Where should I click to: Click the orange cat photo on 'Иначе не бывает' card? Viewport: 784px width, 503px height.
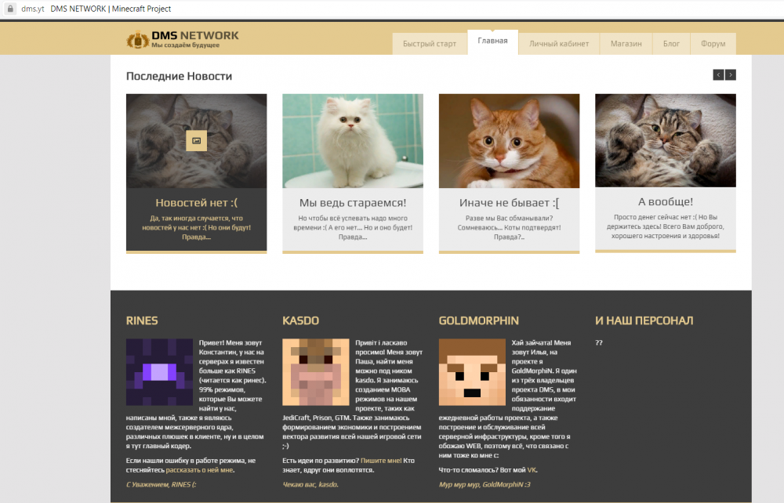(508, 141)
